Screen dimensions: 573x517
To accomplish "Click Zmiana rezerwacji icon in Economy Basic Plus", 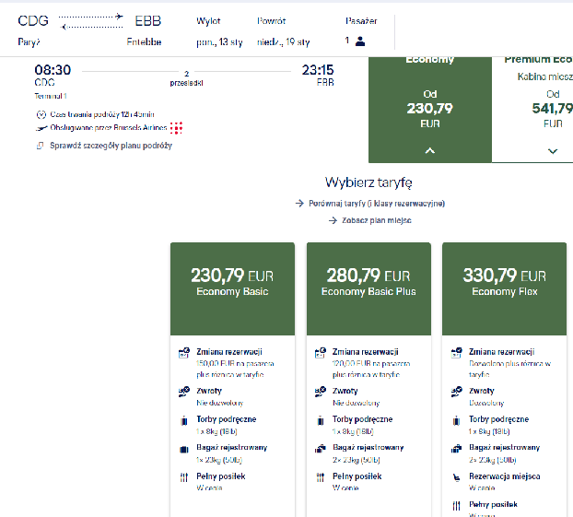I will pyautogui.click(x=320, y=353).
